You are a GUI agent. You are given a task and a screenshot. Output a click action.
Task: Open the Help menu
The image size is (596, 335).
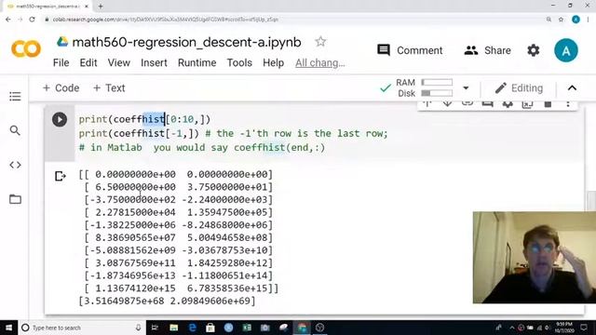pos(273,62)
